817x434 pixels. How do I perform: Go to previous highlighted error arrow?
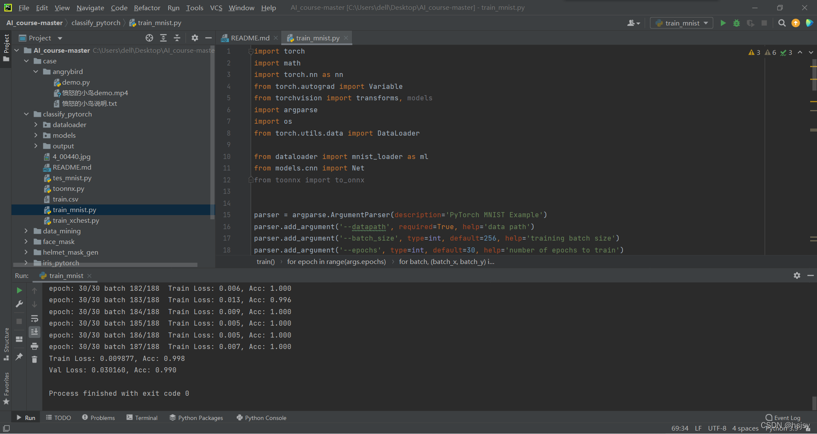pos(800,52)
